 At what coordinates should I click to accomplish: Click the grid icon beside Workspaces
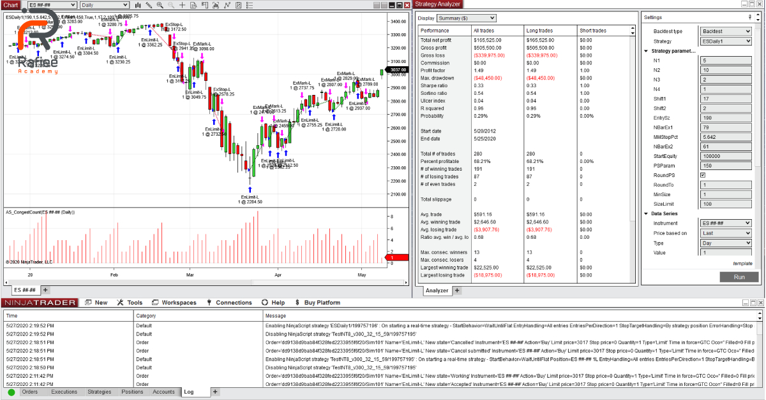tap(155, 303)
